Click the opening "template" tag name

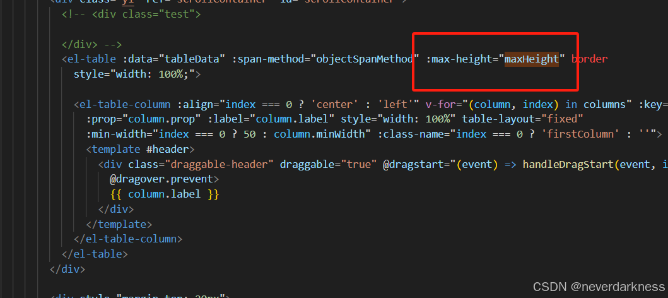[116, 150]
